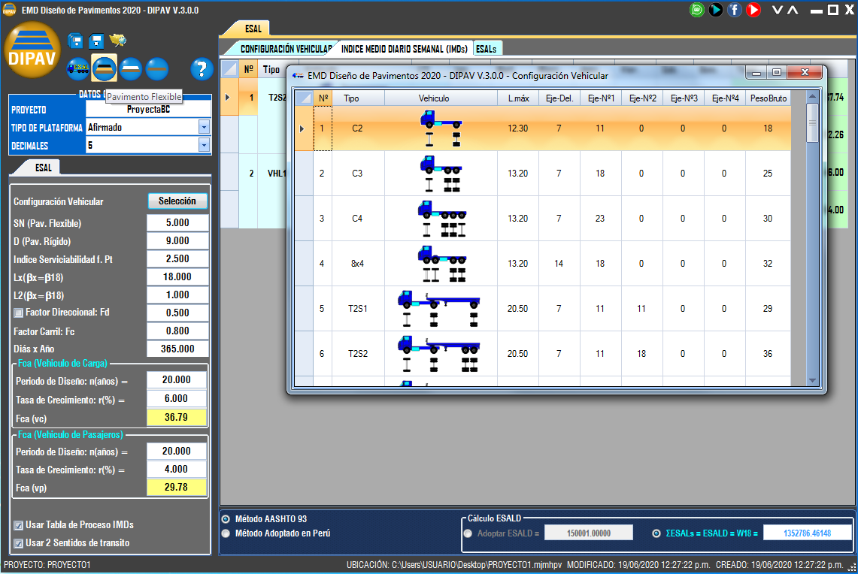Expand the Decimales dropdown list
This screenshot has height=574, width=858.
coord(204,145)
